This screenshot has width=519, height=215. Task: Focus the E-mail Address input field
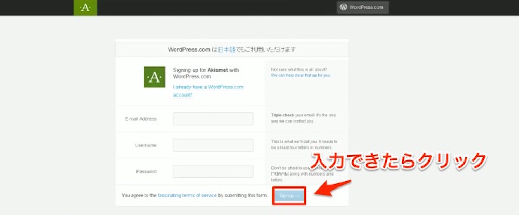tap(213, 118)
